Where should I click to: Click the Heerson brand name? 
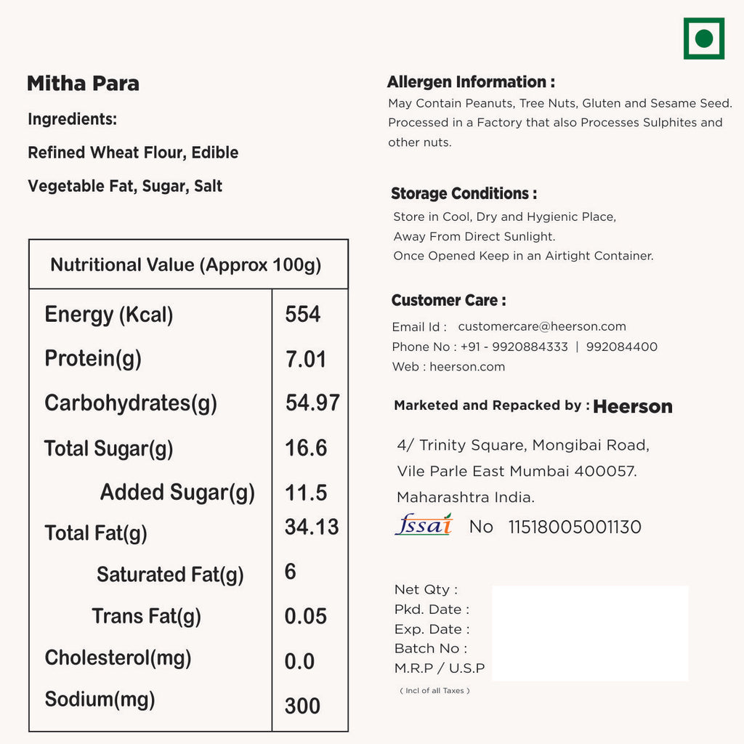click(x=633, y=407)
